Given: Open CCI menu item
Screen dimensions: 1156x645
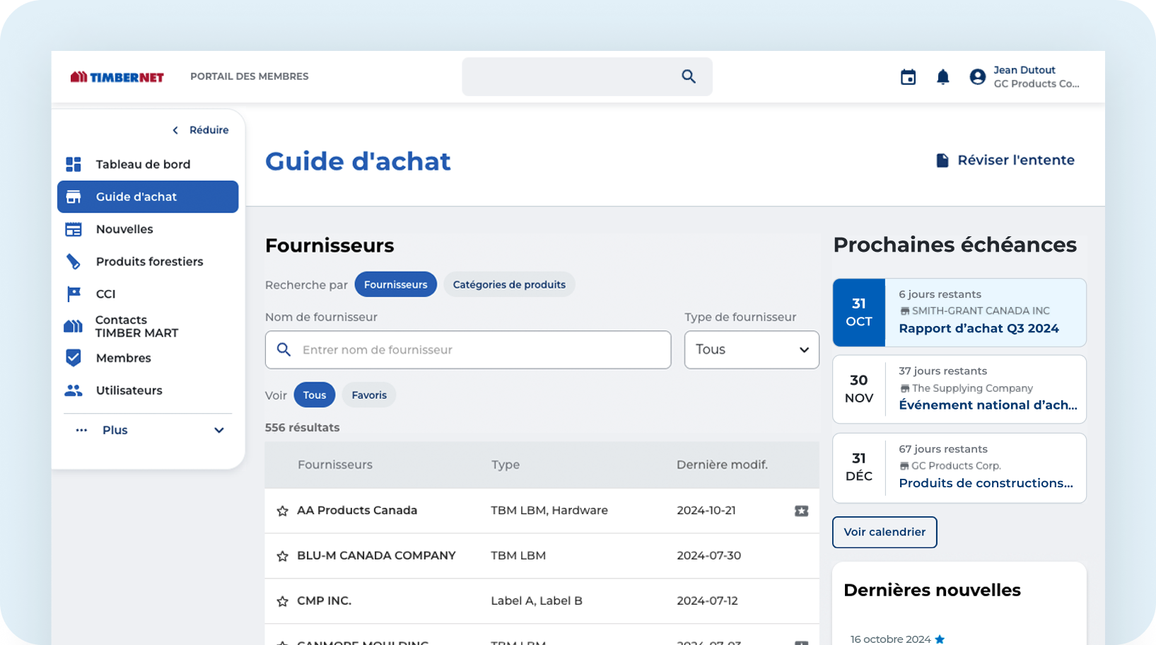Looking at the screenshot, I should (148, 294).
